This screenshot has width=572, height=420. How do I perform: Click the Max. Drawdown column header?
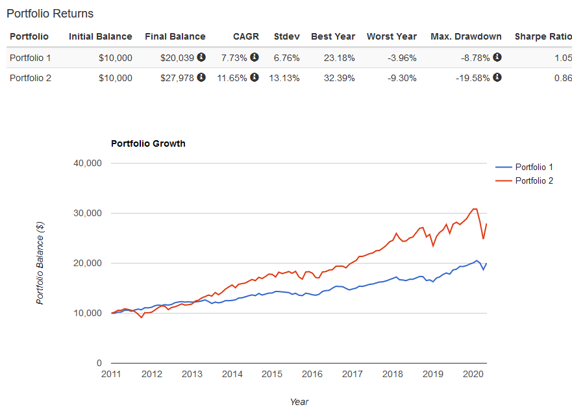point(466,36)
